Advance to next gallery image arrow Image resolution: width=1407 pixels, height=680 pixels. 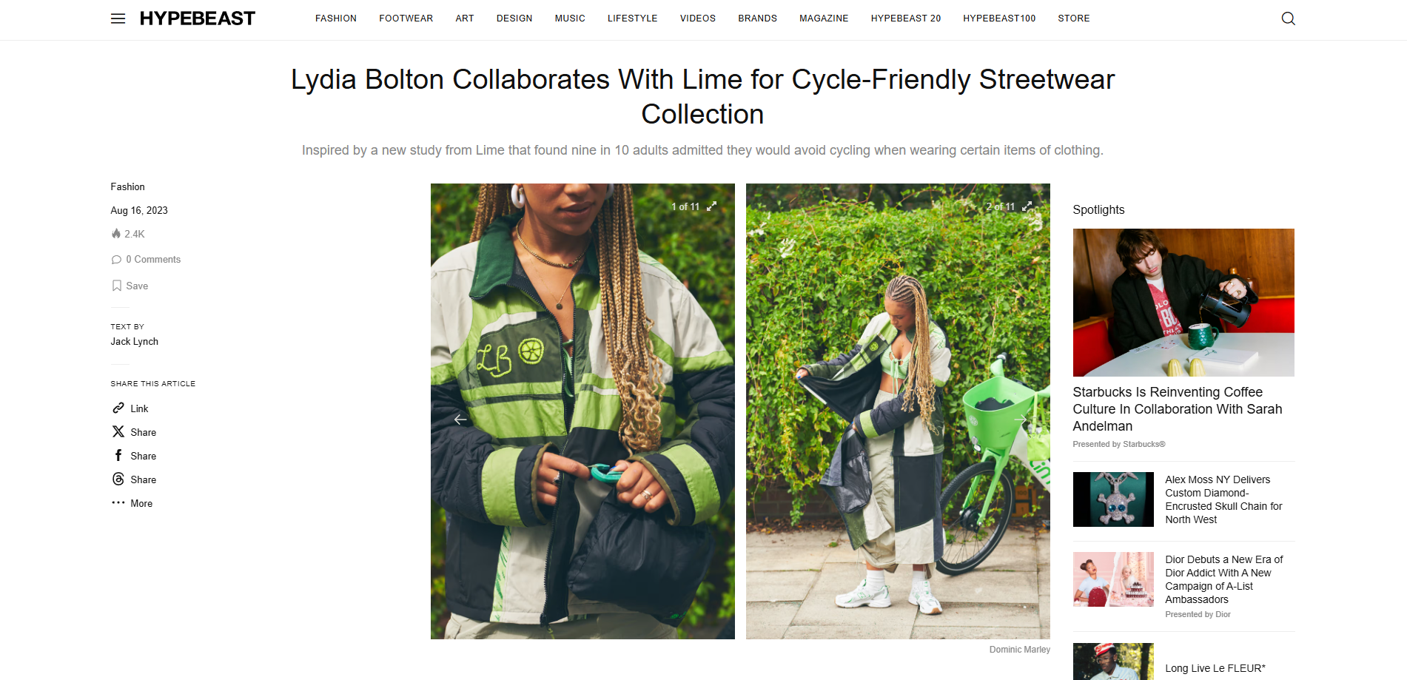click(x=1021, y=420)
